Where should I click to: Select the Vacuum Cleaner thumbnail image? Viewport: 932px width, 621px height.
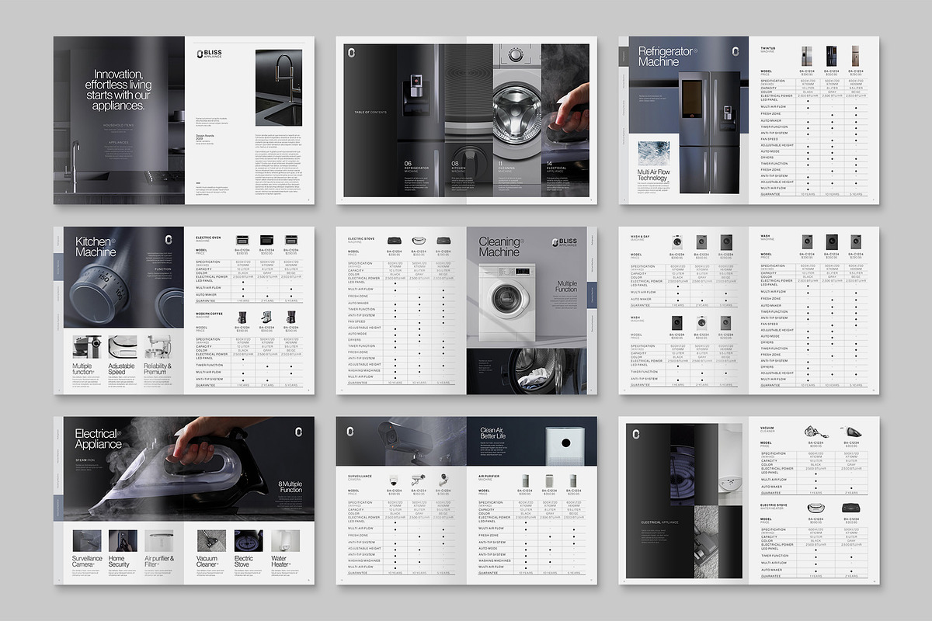pos(210,541)
